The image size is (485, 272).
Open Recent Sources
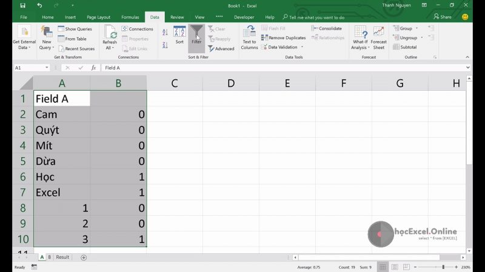pos(76,49)
